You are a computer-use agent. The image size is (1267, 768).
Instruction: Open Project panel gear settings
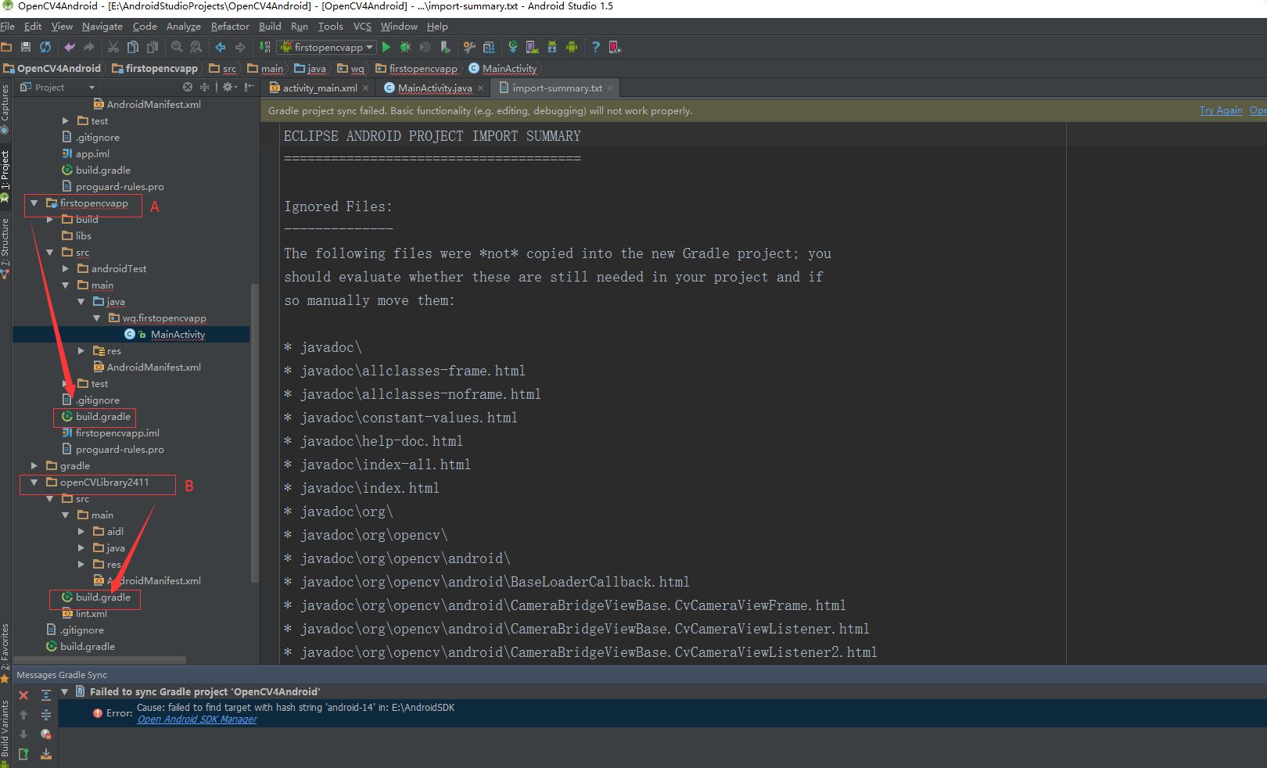pos(229,87)
